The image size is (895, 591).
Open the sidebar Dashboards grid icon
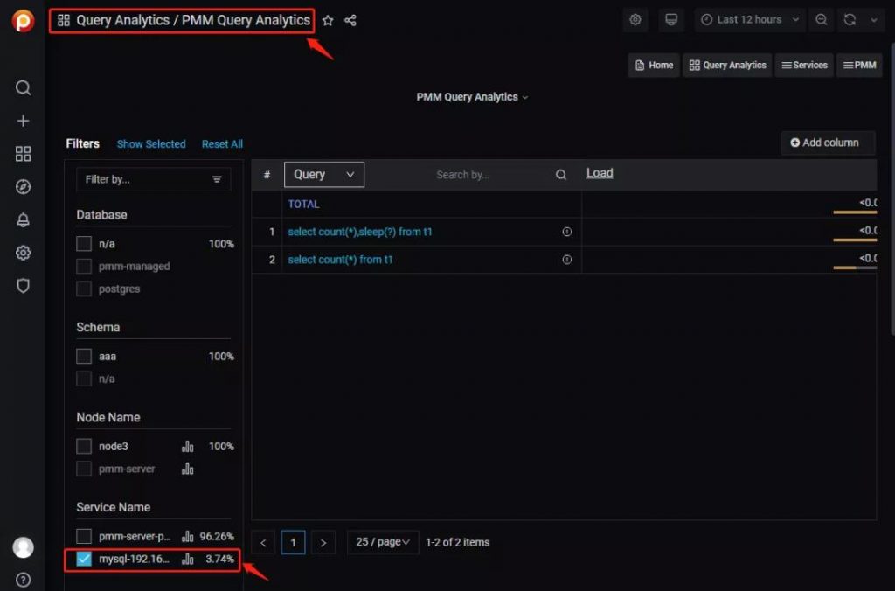pyautogui.click(x=23, y=154)
